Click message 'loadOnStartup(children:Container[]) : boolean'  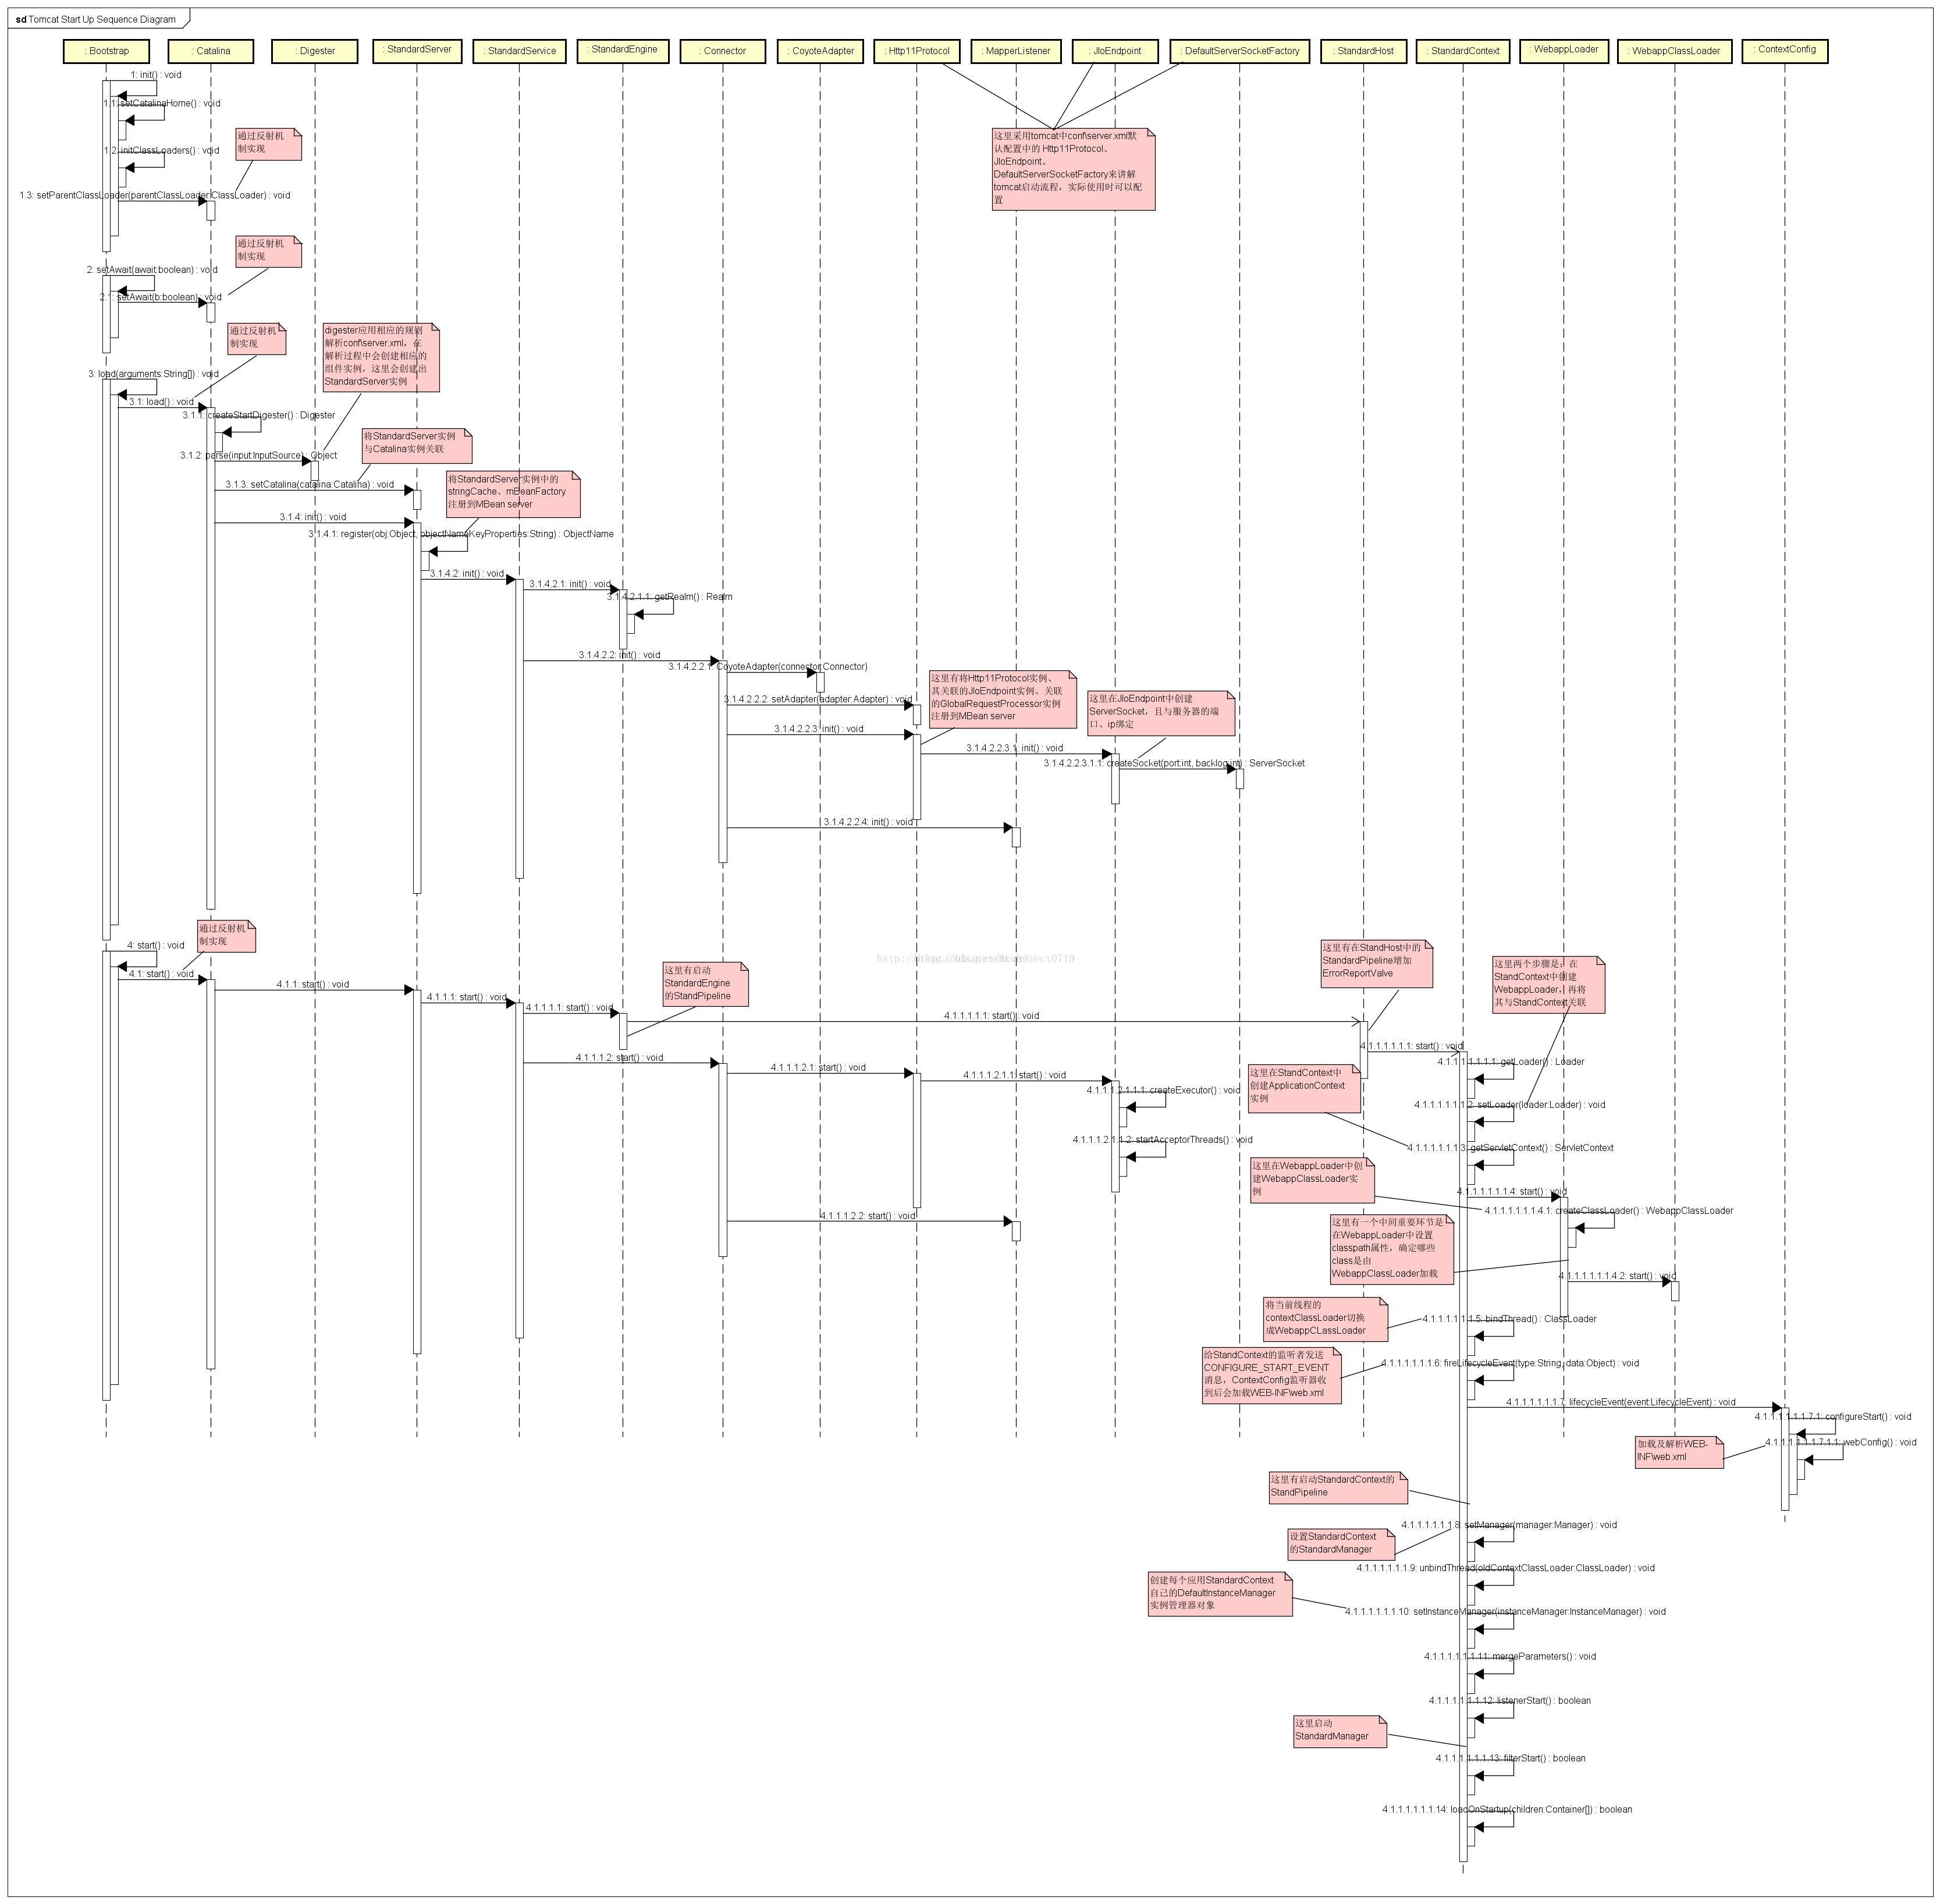point(1507,1810)
